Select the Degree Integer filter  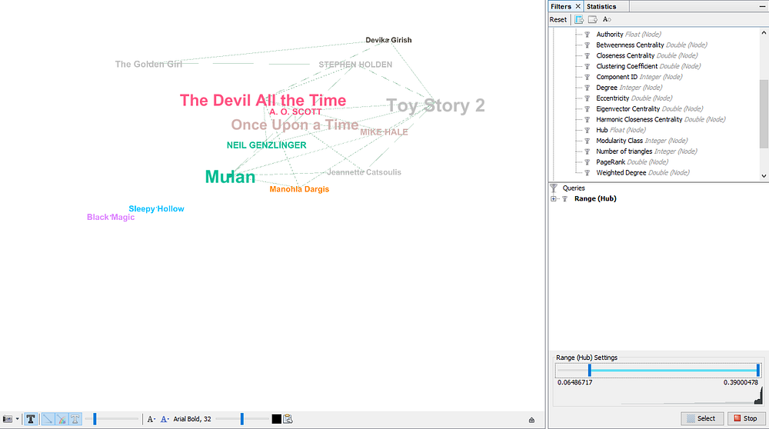point(629,88)
